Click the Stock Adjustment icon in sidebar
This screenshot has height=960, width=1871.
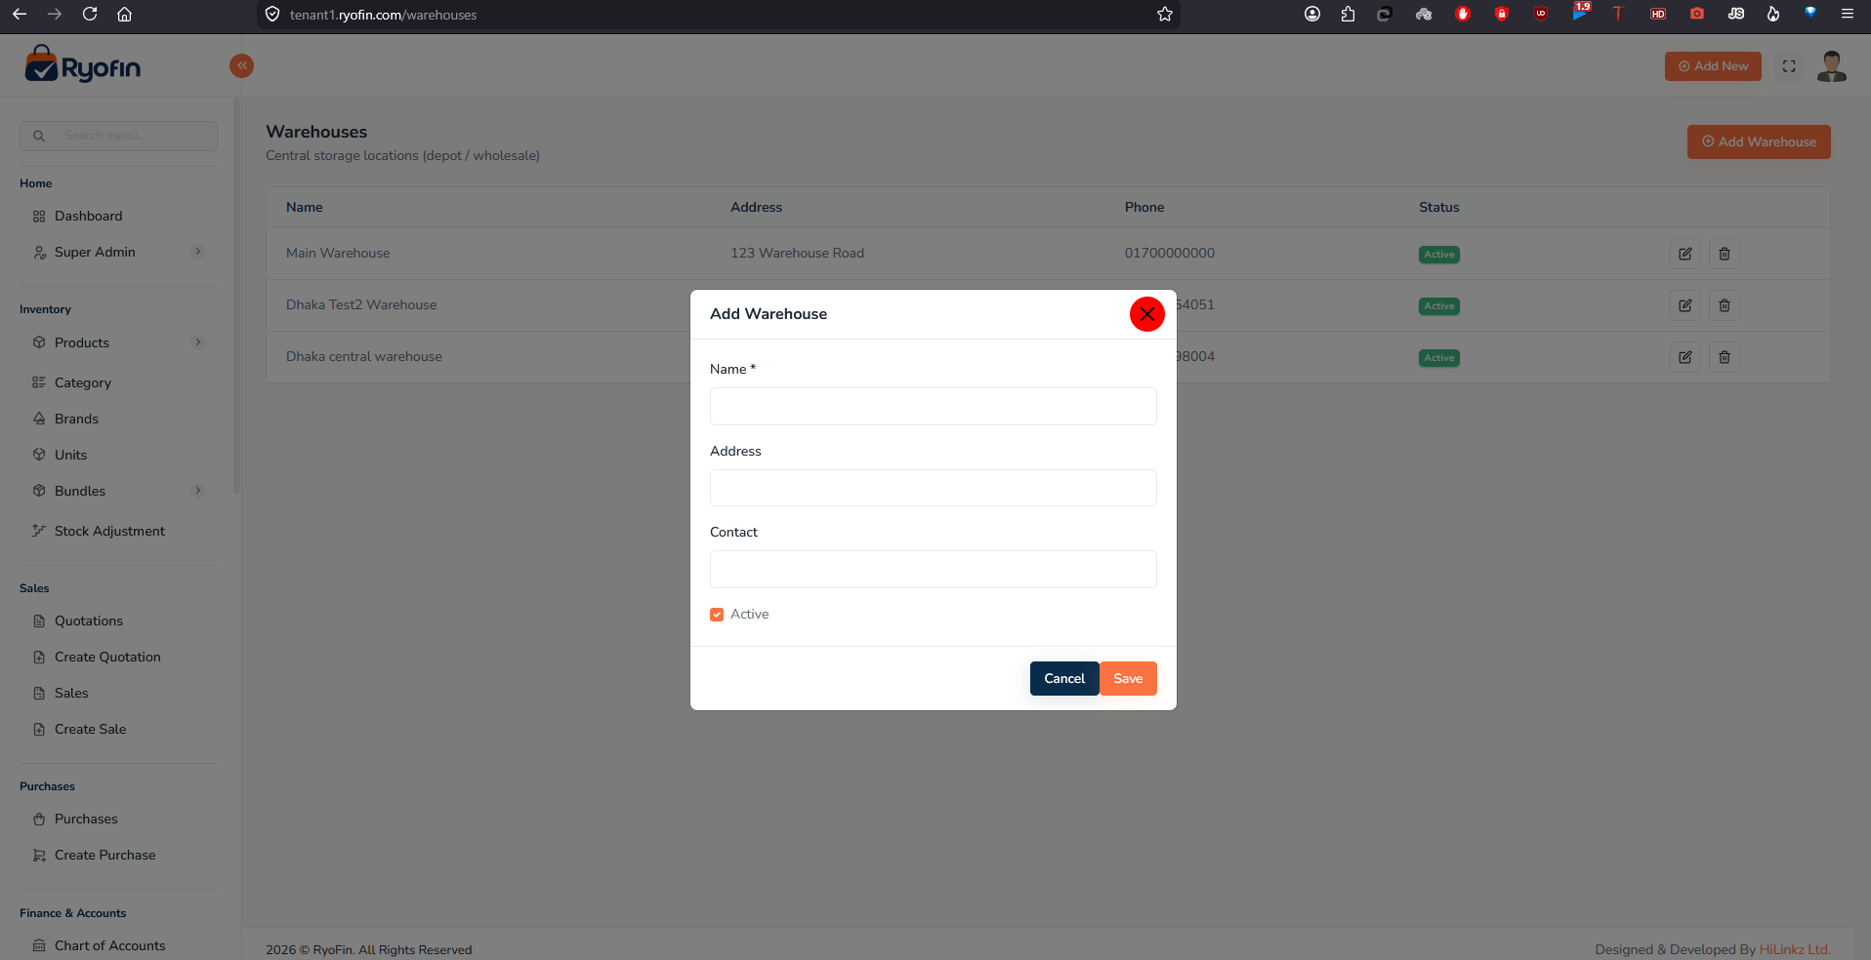39,531
